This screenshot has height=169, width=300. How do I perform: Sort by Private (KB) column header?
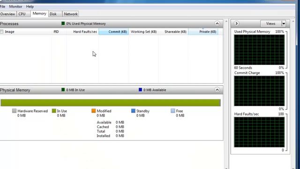click(x=203, y=32)
